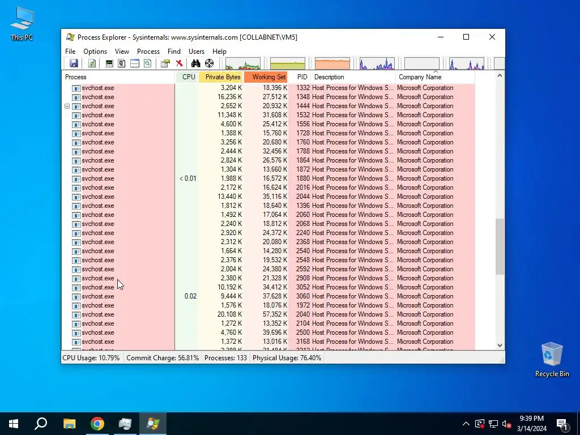The width and height of the screenshot is (580, 435).
Task: Click the crosshair Find Window's Process icon
Action: point(210,63)
